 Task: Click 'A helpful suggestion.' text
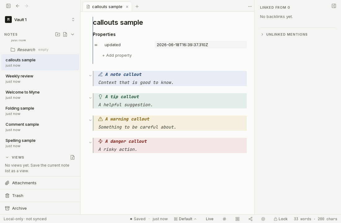(x=126, y=105)
